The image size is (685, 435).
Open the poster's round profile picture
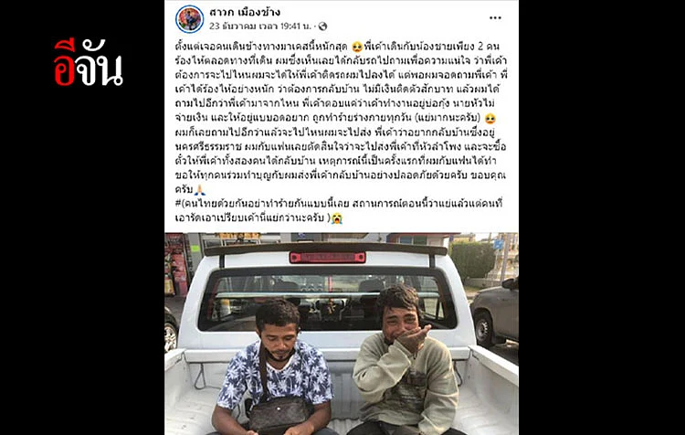point(190,19)
